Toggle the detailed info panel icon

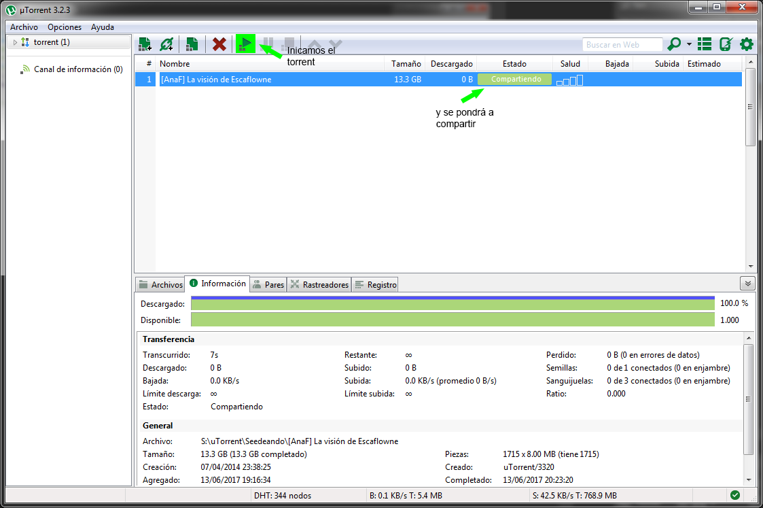point(705,44)
